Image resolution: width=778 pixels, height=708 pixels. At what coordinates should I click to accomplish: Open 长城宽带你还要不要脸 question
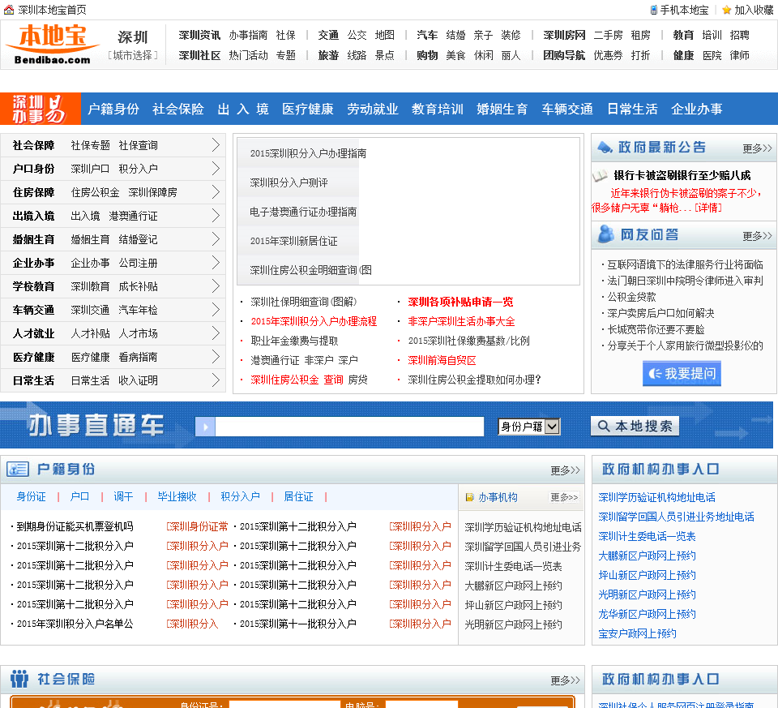(656, 329)
